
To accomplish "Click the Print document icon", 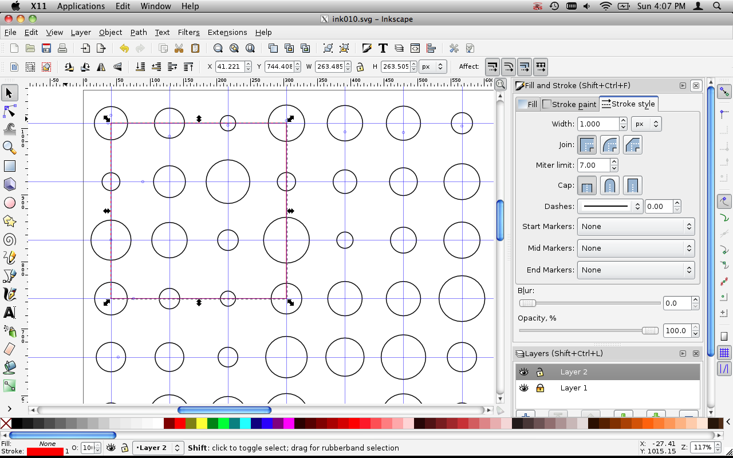I will 62,48.
